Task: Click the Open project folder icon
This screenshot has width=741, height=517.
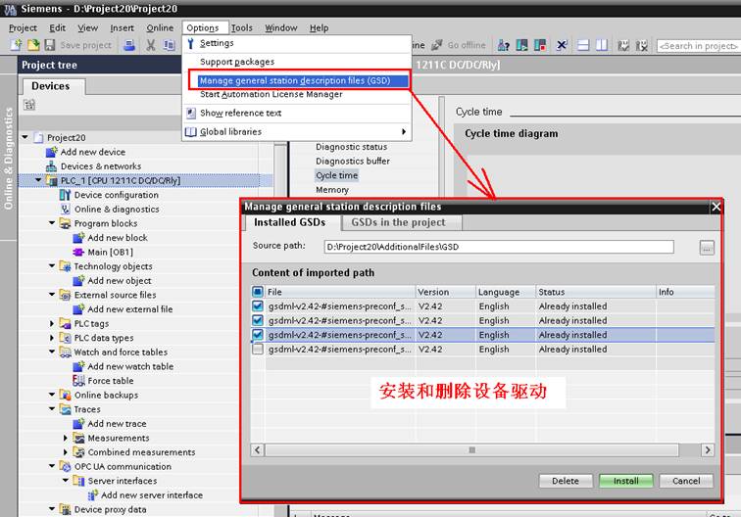Action: coord(33,45)
